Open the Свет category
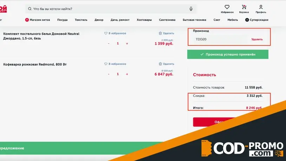The height and width of the screenshot is (161, 286). [x=217, y=20]
